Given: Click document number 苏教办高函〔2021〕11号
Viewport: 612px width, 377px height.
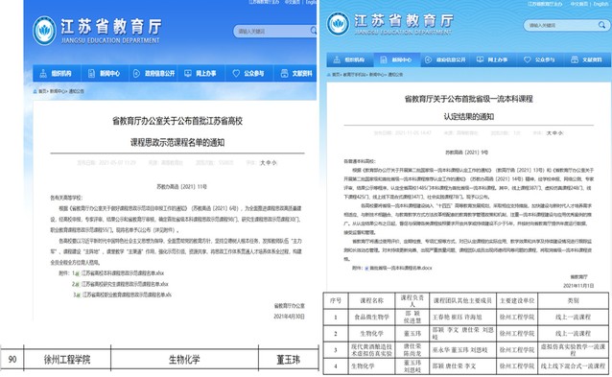Looking at the screenshot, I should pyautogui.click(x=181, y=186).
